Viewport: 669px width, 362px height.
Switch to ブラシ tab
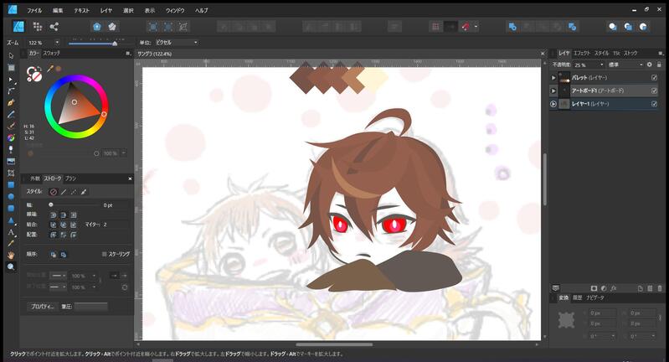(70, 178)
